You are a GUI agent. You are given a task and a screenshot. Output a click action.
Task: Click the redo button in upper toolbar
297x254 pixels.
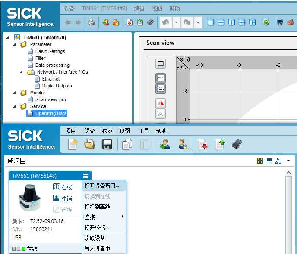(x=187, y=22)
